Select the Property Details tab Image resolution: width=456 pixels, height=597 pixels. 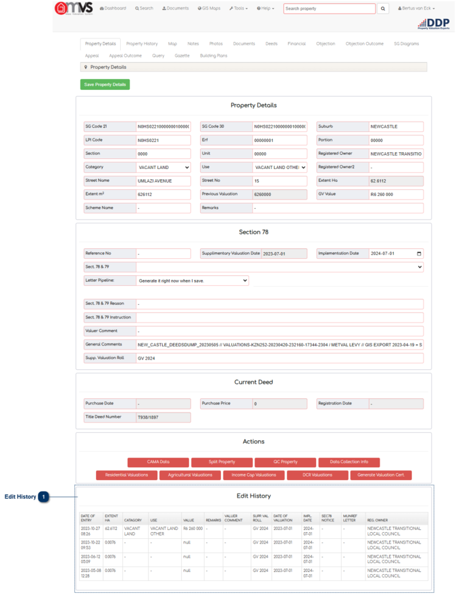(x=101, y=44)
